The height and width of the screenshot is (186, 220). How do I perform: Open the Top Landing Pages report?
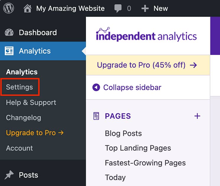138,148
